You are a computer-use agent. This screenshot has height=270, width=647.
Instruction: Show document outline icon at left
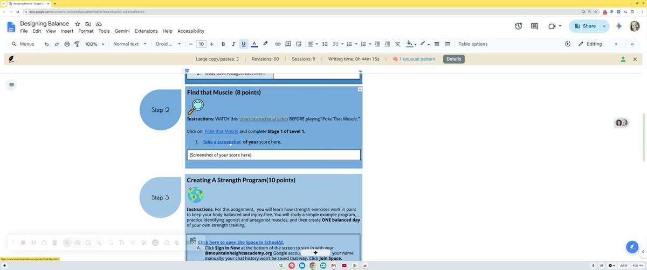(11, 84)
